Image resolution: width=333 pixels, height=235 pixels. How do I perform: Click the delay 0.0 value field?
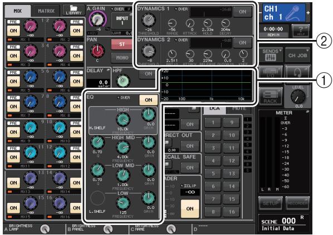pyautogui.click(x=99, y=83)
